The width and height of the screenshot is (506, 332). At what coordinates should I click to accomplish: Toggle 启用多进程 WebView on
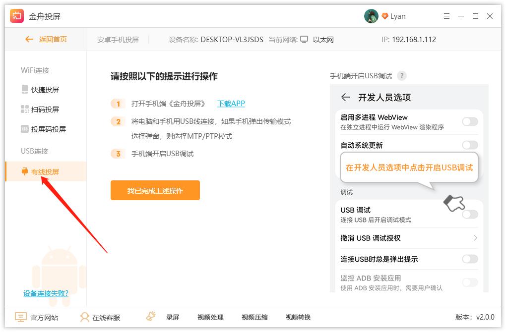pyautogui.click(x=469, y=121)
